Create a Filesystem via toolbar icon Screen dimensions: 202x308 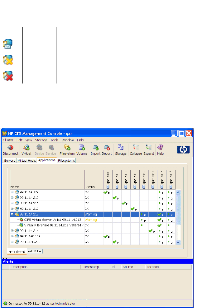67,148
